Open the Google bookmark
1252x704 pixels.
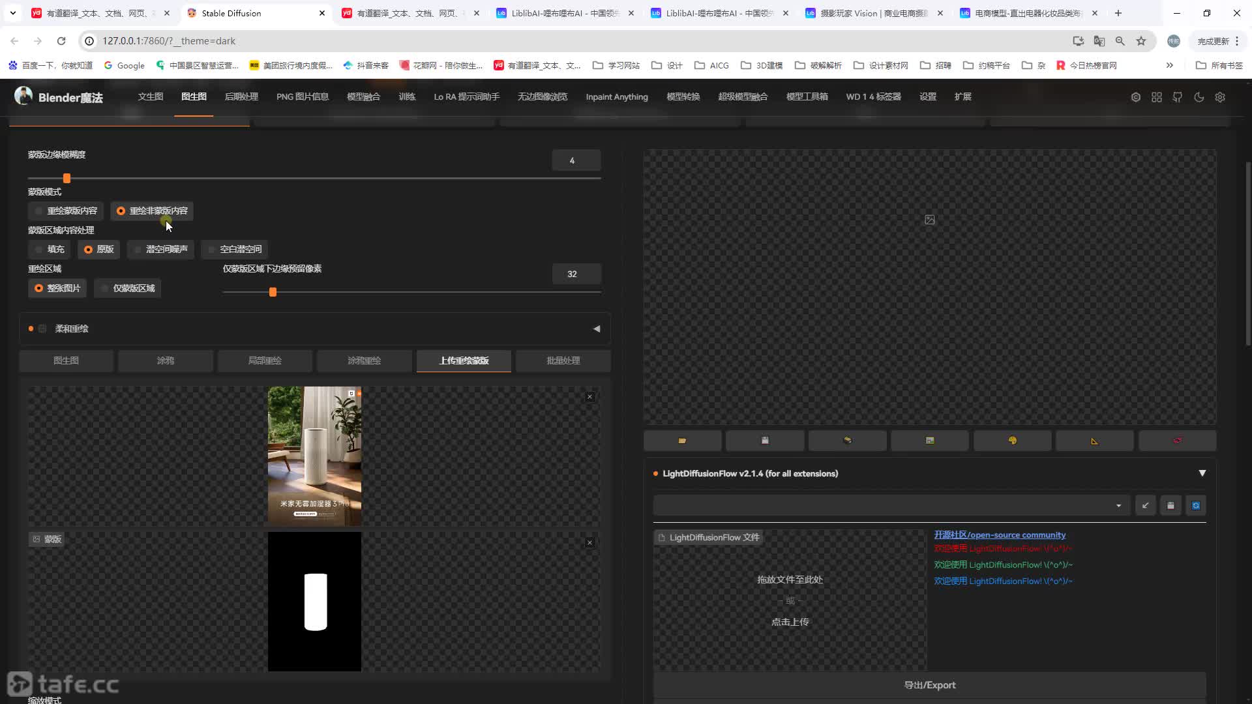point(124,65)
